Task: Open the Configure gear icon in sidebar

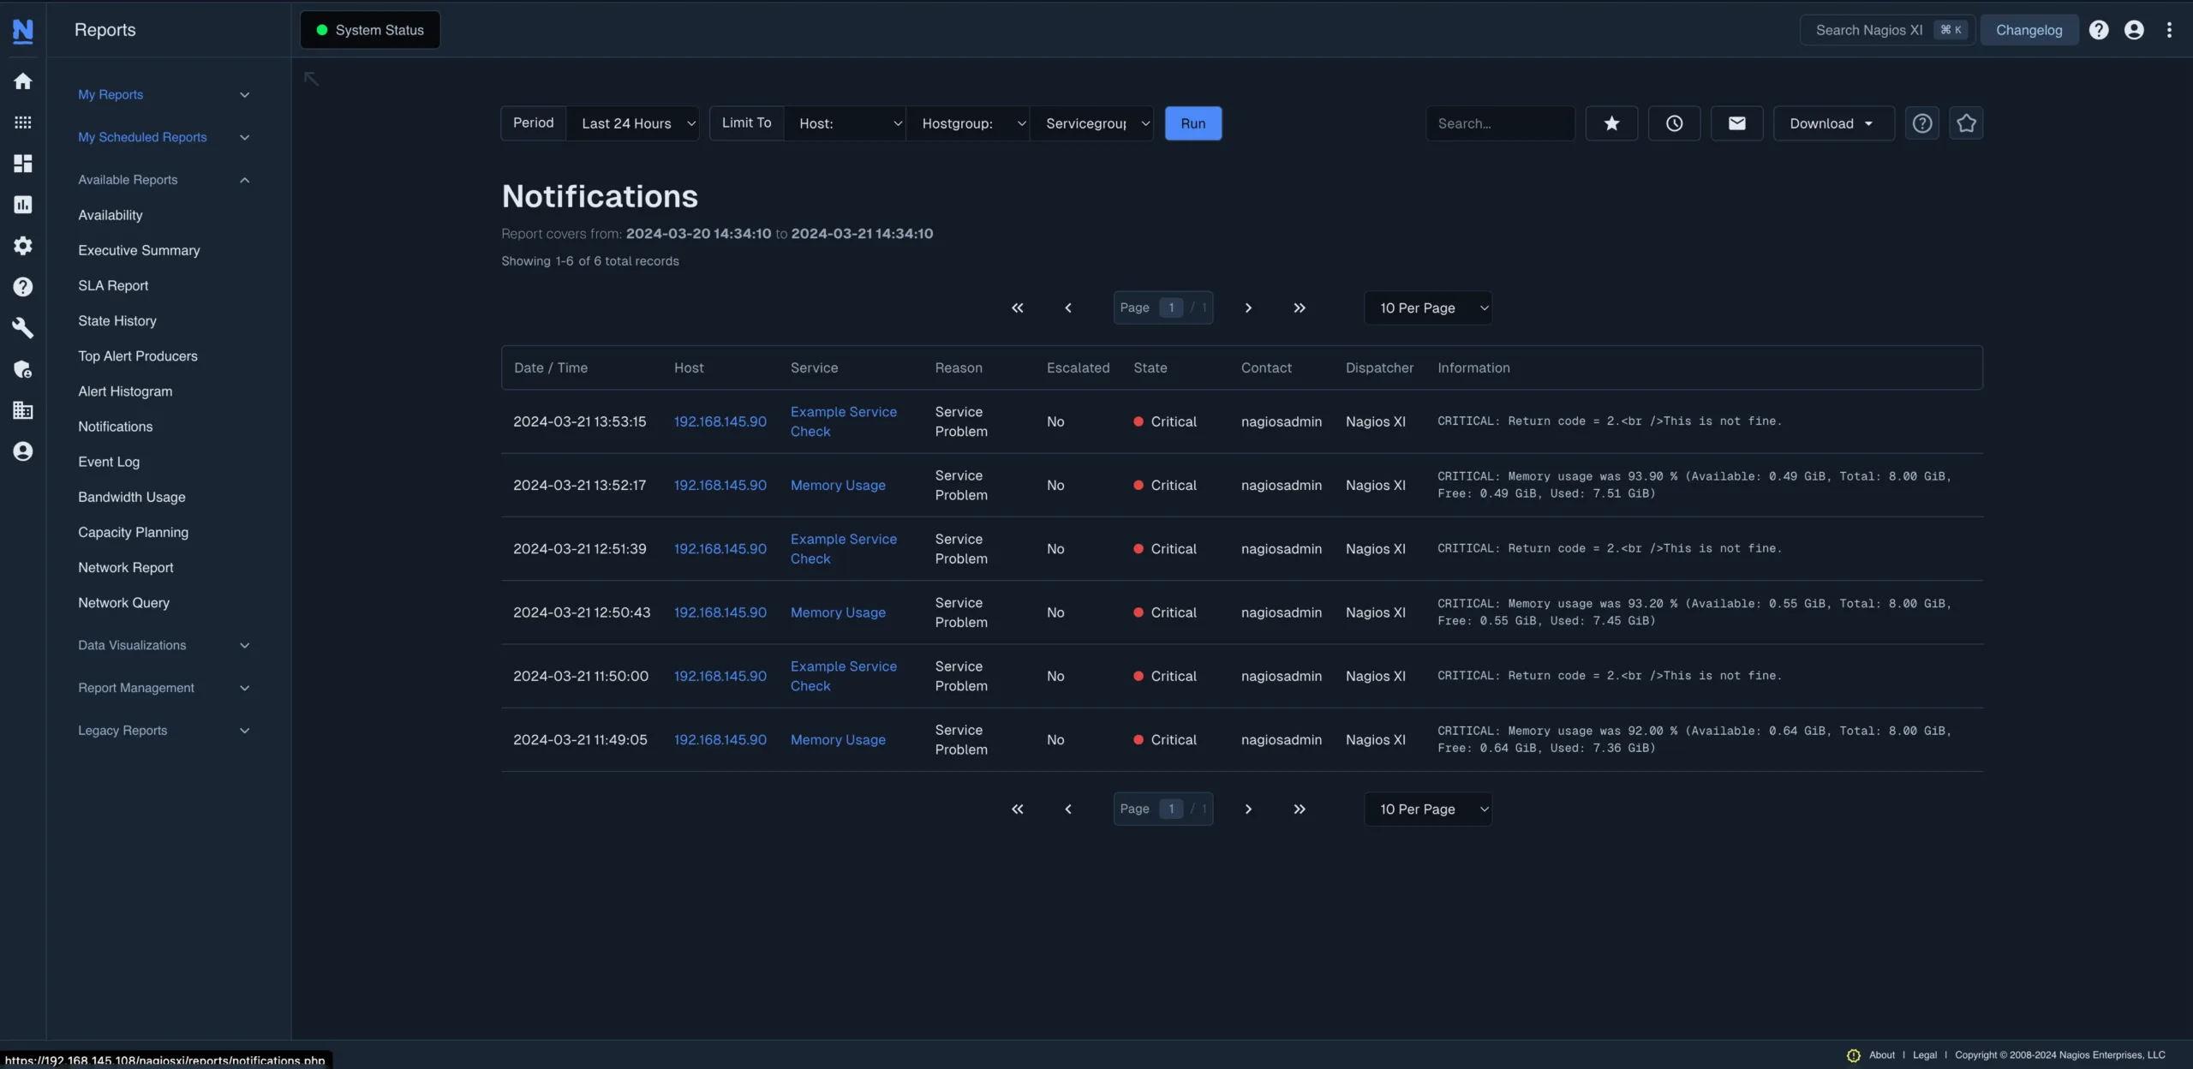Action: click(23, 246)
